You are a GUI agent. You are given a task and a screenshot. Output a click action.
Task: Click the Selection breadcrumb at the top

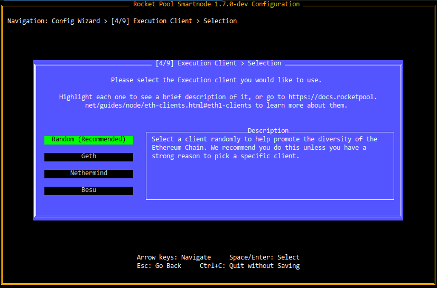220,21
